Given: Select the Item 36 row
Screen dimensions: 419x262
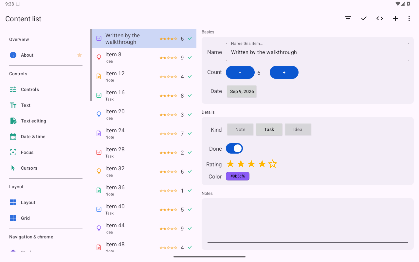Looking at the screenshot, I should point(143,190).
